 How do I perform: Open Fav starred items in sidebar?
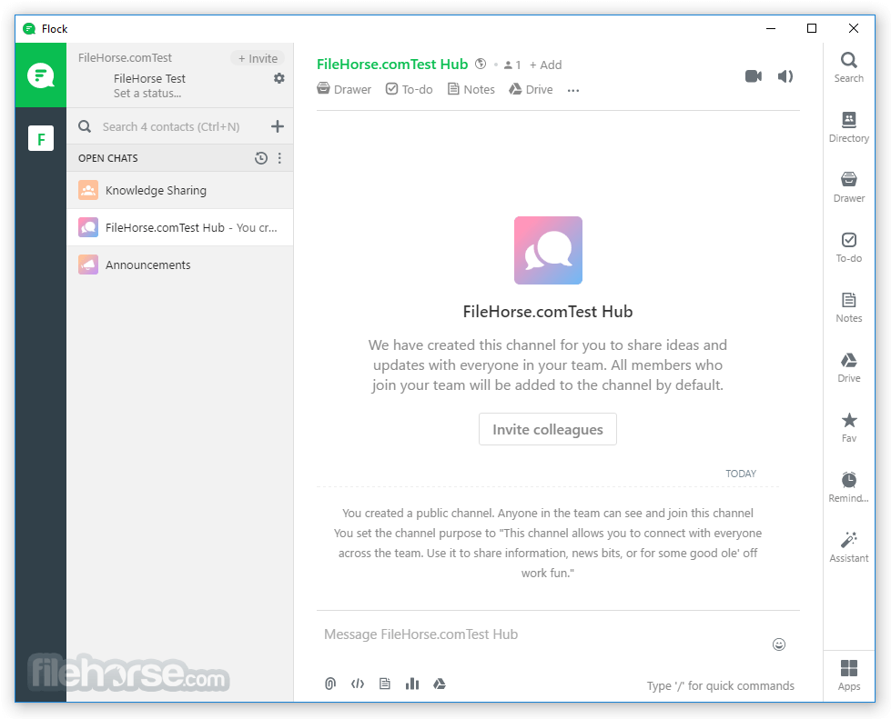click(x=849, y=428)
